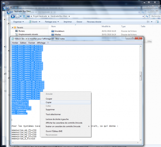The height and width of the screenshot is (147, 161).
Task: Click the Emulateurs folder icon
Action: [x=53, y=31]
